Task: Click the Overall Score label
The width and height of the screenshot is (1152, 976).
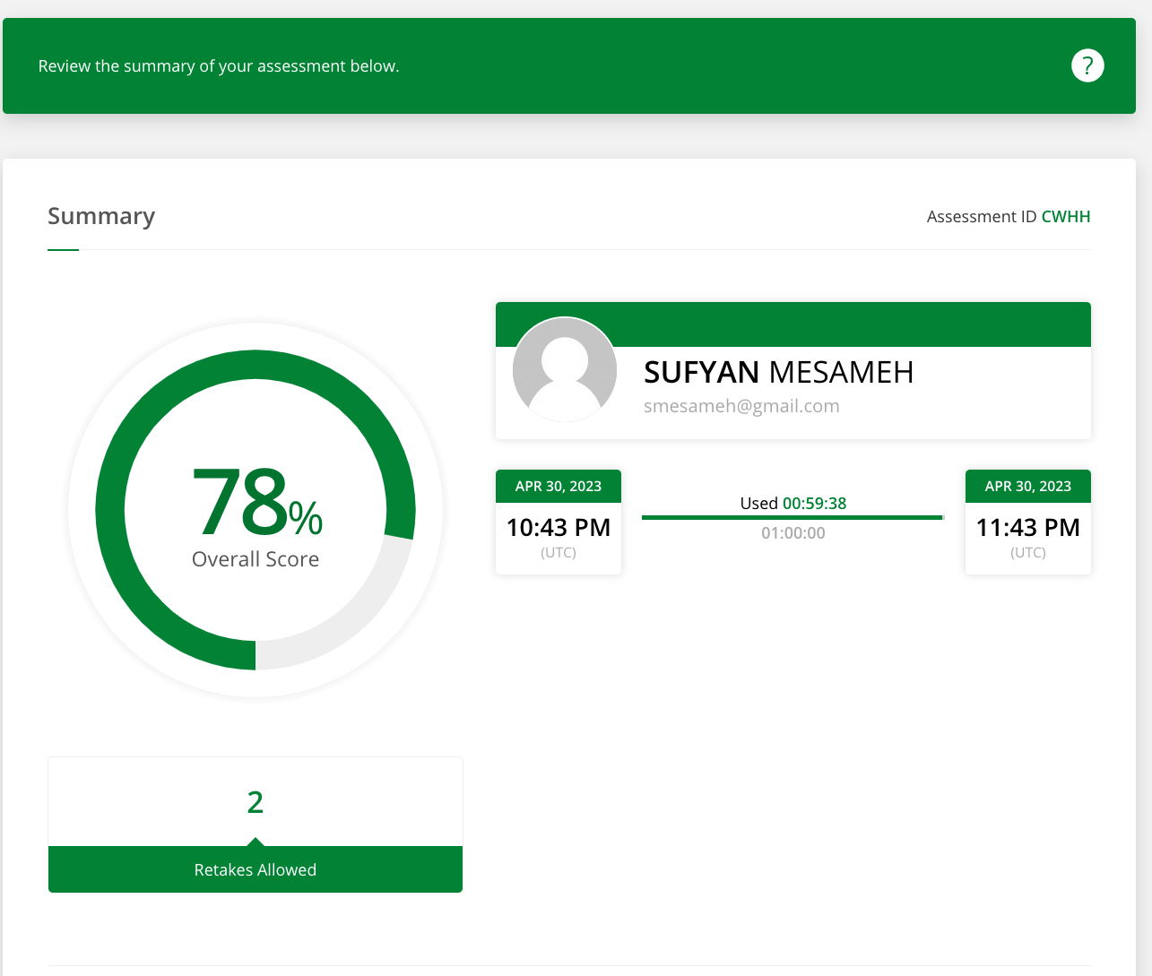Action: pyautogui.click(x=256, y=559)
